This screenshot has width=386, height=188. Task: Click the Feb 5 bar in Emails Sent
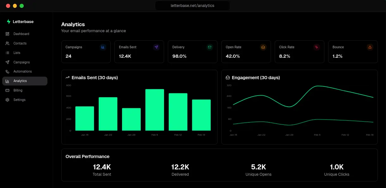coord(155,110)
